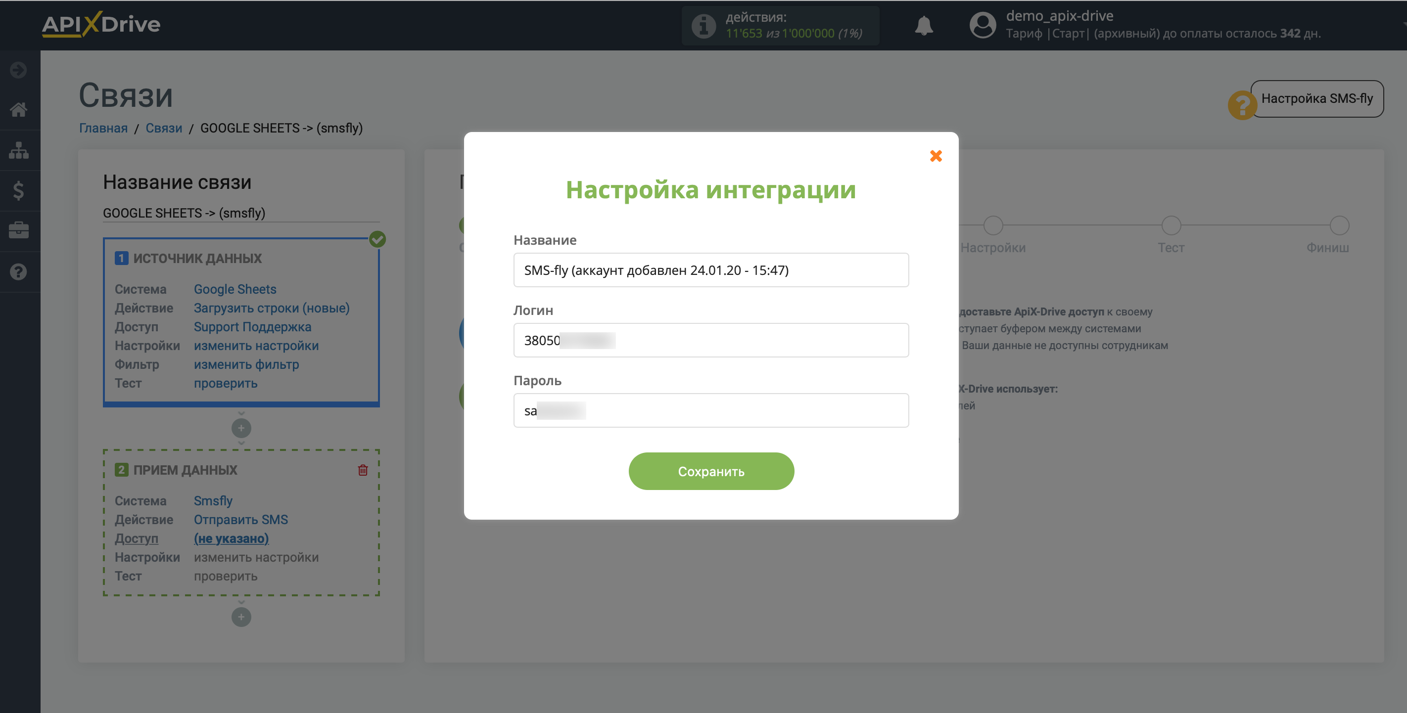The image size is (1407, 713).
Task: Click изменить фильтр link
Action: [246, 365]
